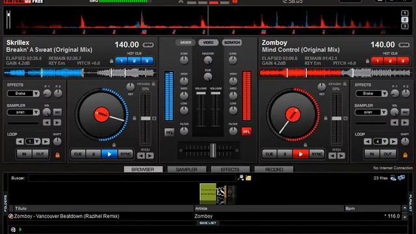
Task: Click the left deck pitch slider
Action: (x=146, y=118)
